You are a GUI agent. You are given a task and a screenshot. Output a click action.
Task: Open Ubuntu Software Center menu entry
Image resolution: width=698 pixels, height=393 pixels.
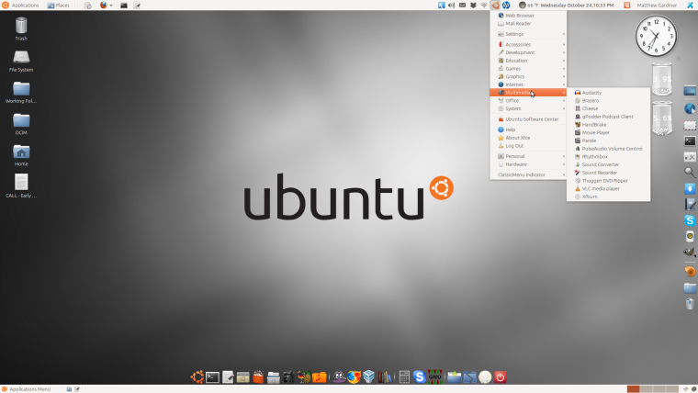[x=528, y=118]
